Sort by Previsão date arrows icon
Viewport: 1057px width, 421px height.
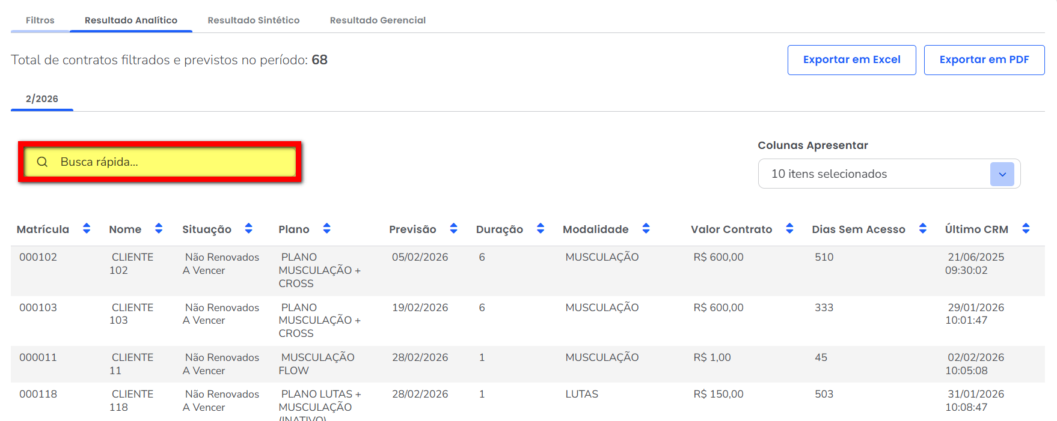click(x=453, y=228)
